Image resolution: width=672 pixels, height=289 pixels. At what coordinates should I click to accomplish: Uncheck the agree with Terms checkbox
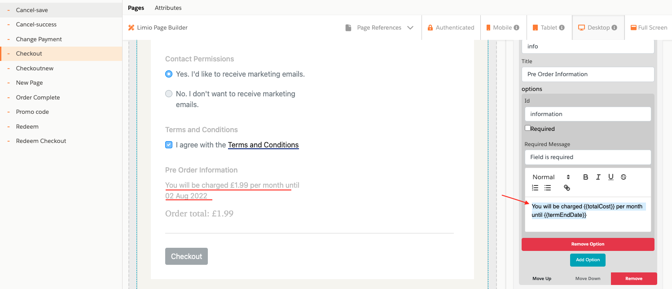(169, 145)
